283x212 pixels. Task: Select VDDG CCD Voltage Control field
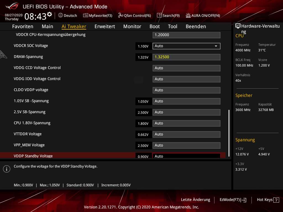[x=187, y=68]
